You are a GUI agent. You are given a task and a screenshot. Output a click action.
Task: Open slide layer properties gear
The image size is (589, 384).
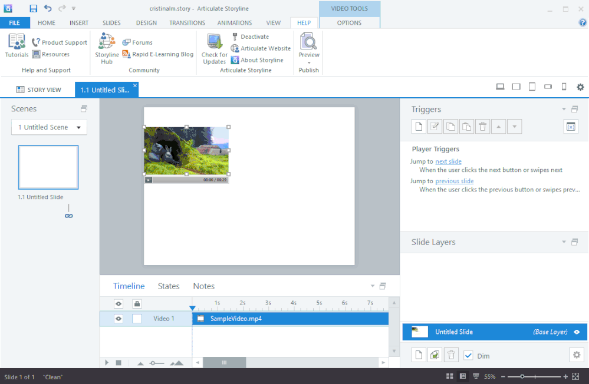point(576,355)
